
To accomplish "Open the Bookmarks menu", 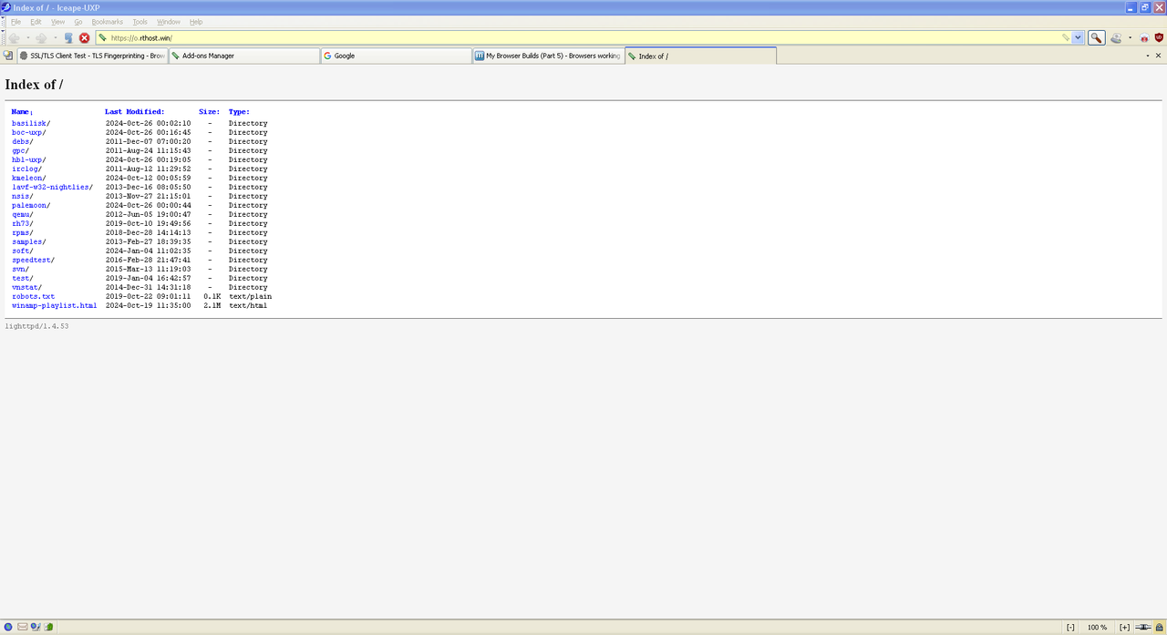I will click(107, 22).
